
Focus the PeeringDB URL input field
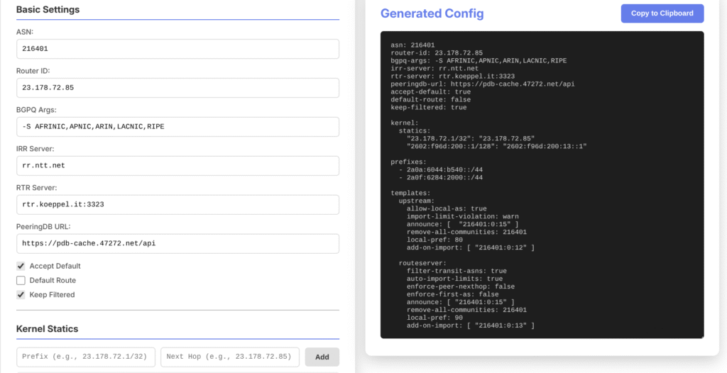pos(177,244)
